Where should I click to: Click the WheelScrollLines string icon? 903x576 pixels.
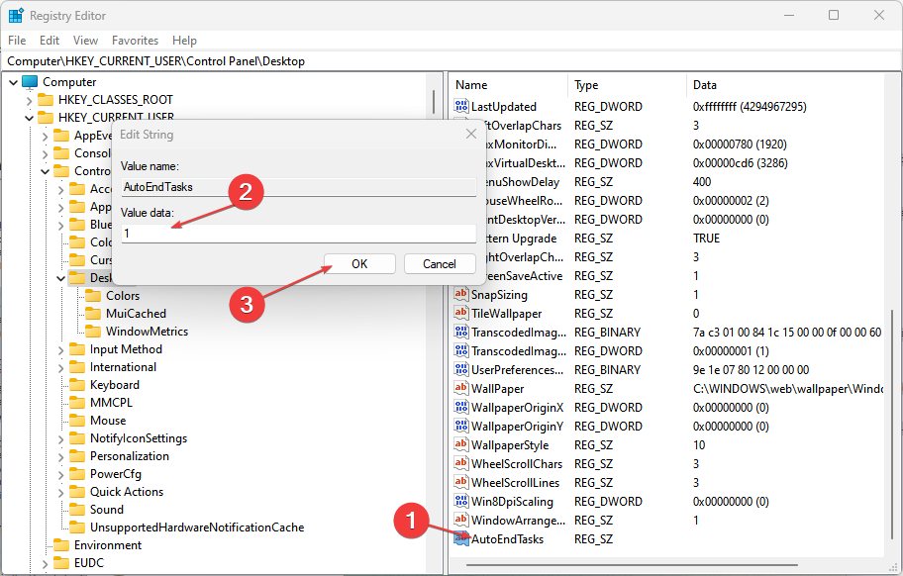point(461,482)
